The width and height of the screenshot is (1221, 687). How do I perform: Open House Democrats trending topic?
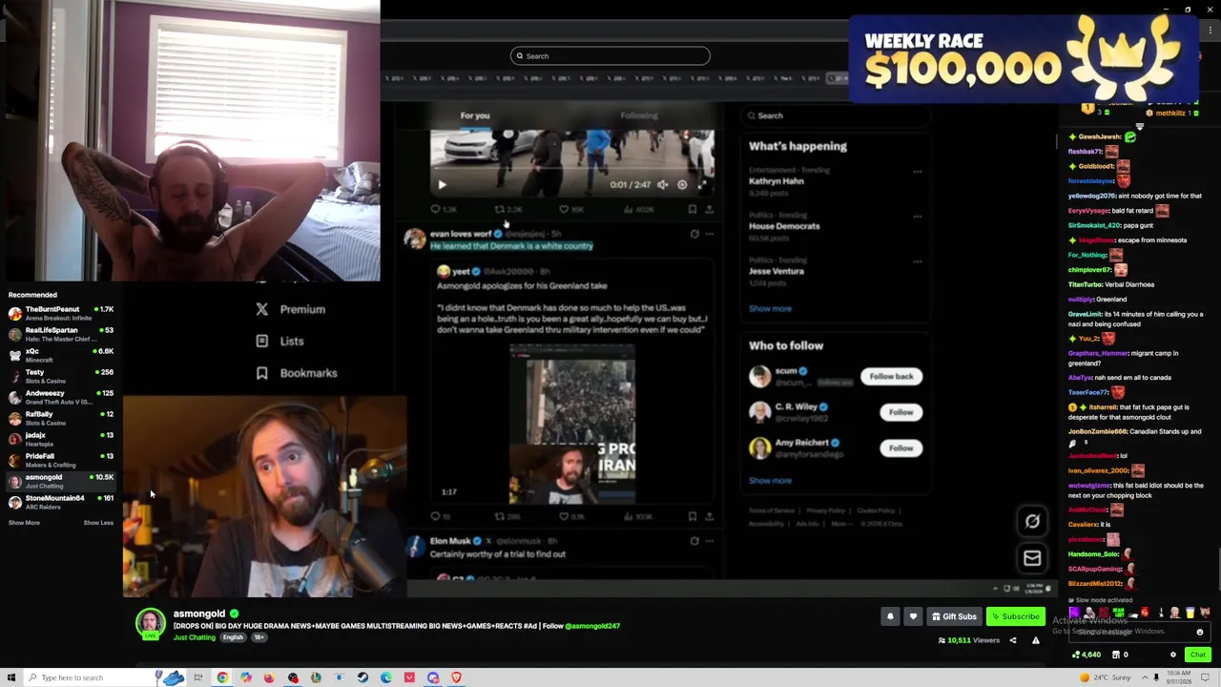click(x=784, y=226)
